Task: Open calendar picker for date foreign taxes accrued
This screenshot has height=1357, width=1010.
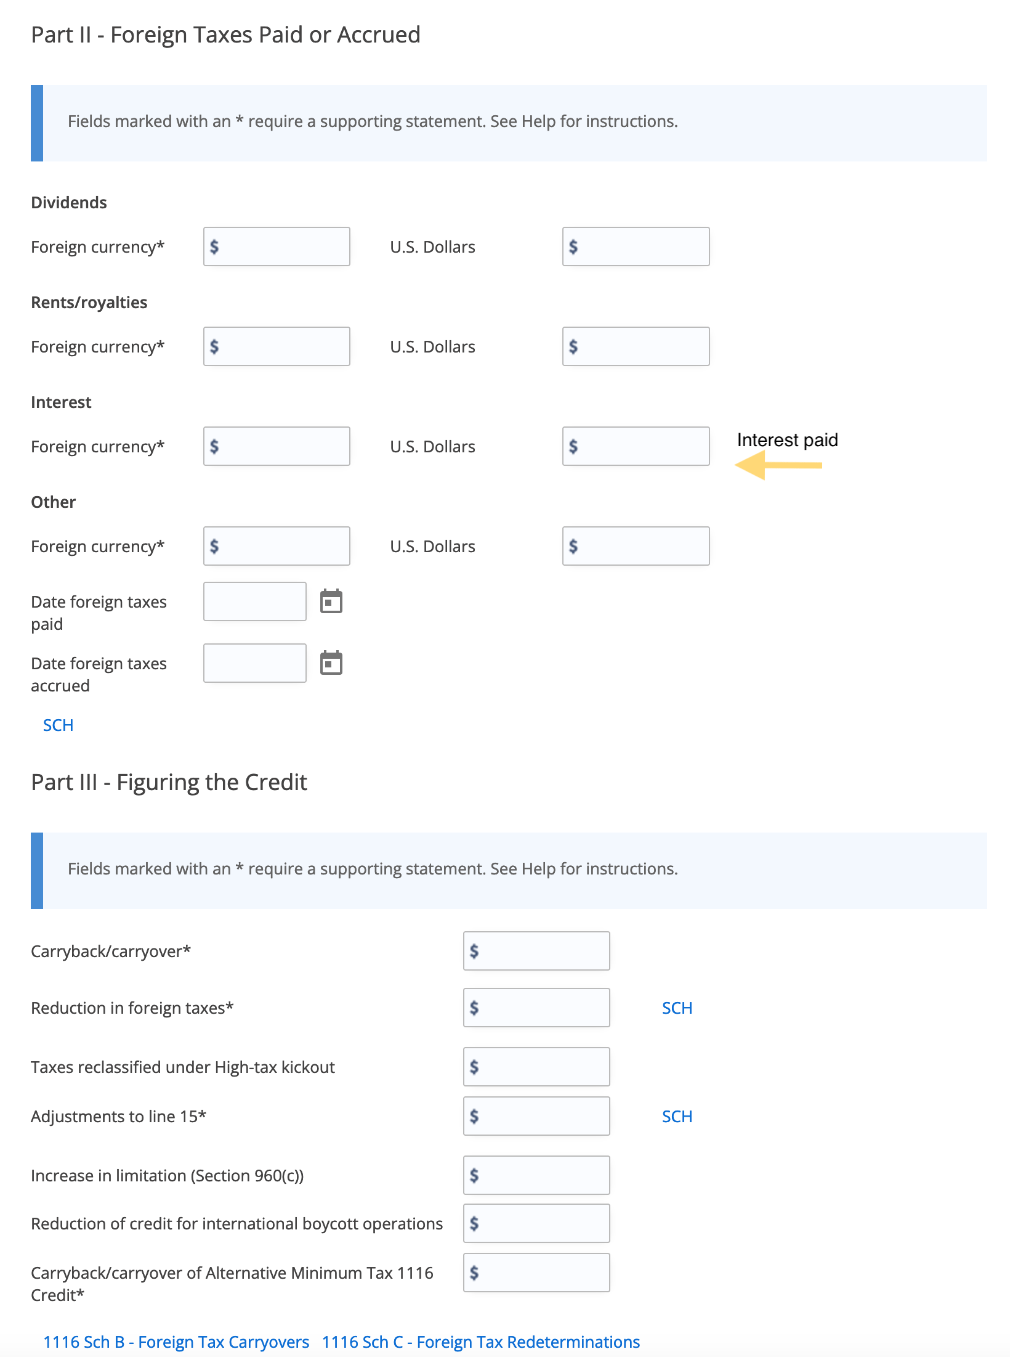Action: coord(331,663)
